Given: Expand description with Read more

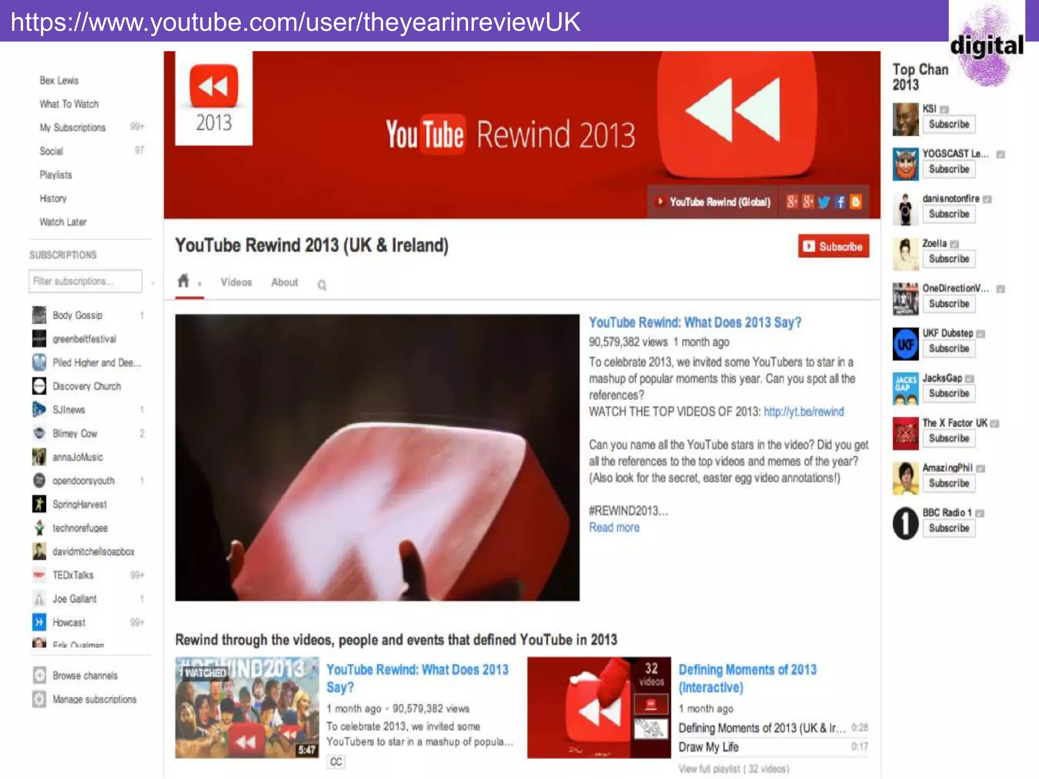Looking at the screenshot, I should pyautogui.click(x=614, y=527).
